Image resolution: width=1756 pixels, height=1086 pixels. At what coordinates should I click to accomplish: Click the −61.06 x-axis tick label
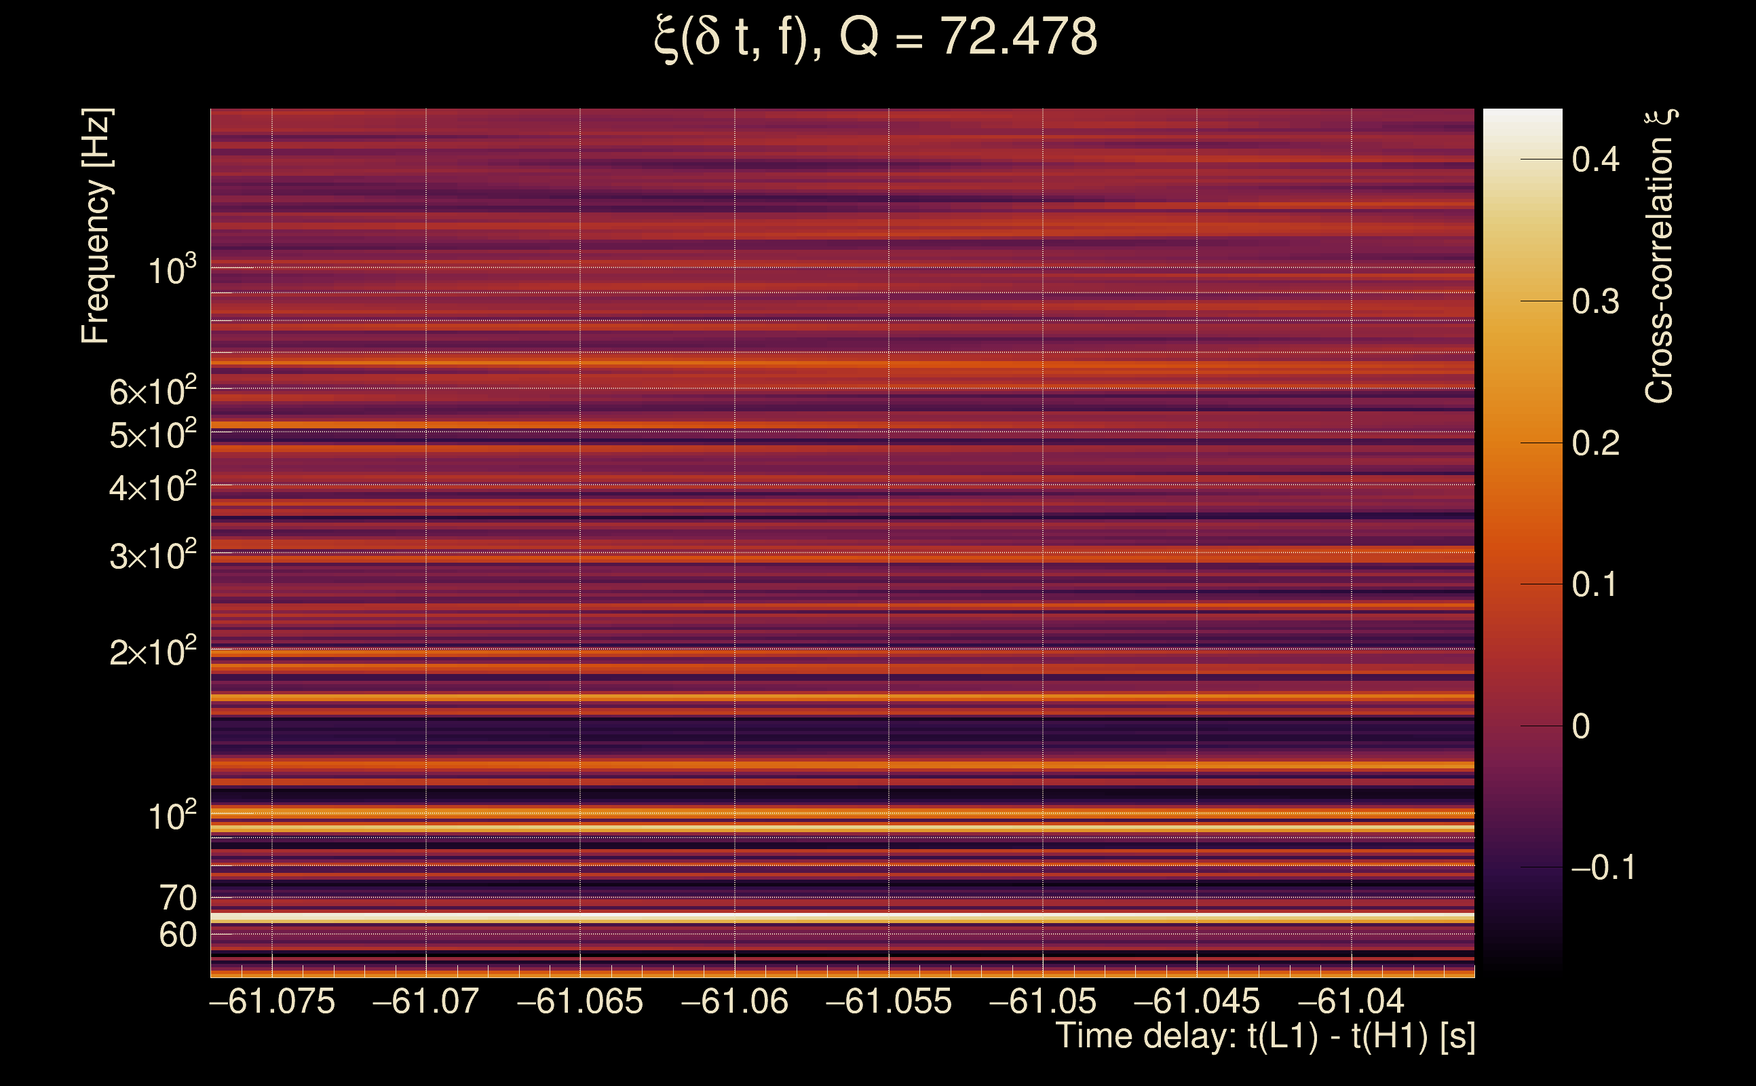734,1001
